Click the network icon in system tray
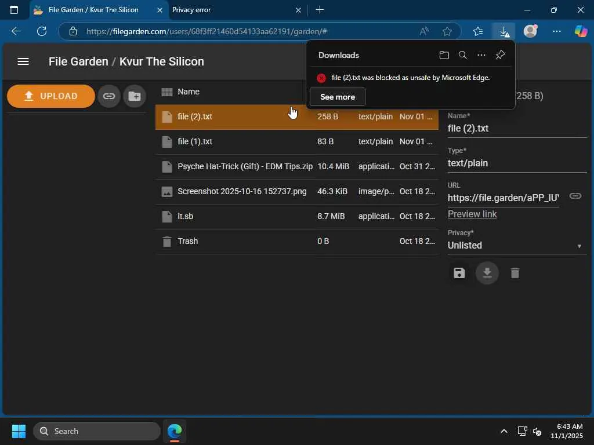Image resolution: width=594 pixels, height=445 pixels. click(522, 431)
